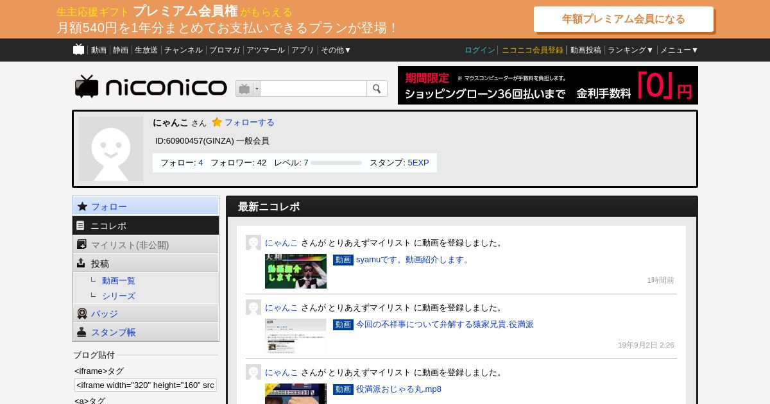Click 年額プレミアム会員になる button
770x404 pixels.
pyautogui.click(x=624, y=19)
